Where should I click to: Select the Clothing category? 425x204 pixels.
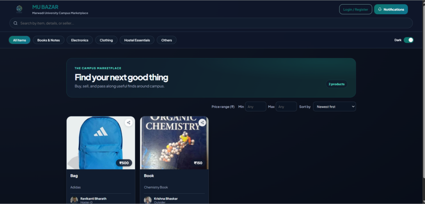(x=106, y=40)
